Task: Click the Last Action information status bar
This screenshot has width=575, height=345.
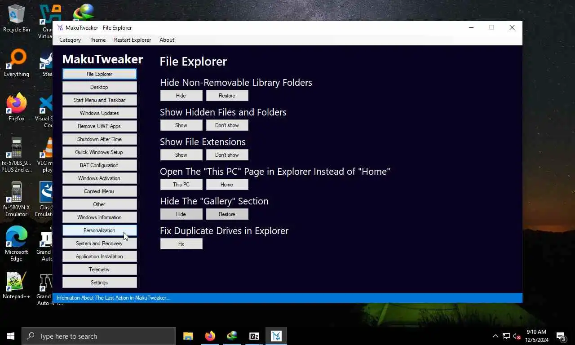Action: pyautogui.click(x=287, y=298)
